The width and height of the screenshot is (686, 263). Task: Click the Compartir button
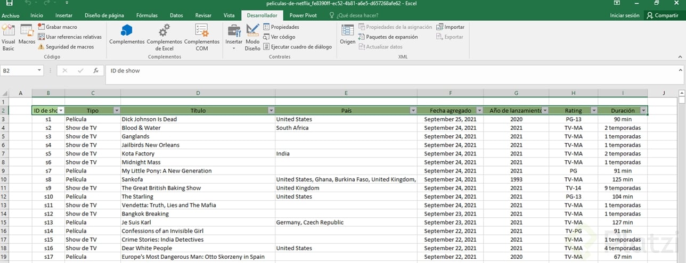tap(663, 15)
